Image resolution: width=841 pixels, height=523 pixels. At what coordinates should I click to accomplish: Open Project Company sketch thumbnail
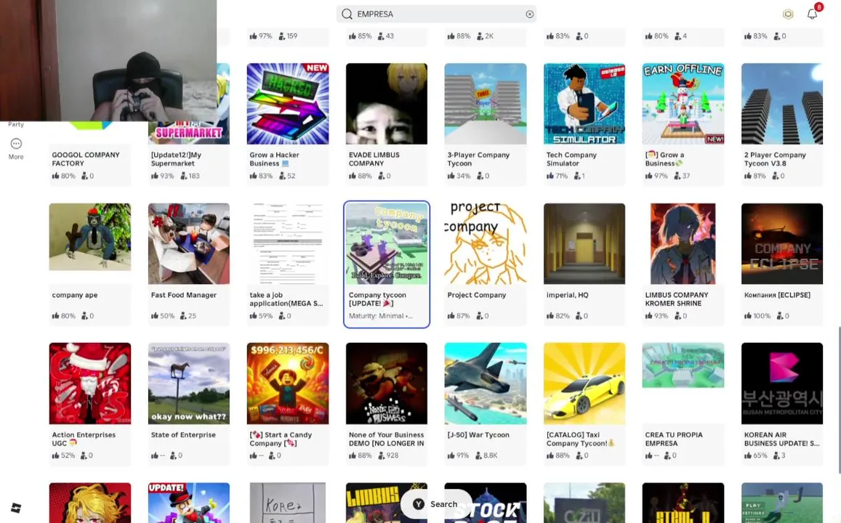tap(486, 244)
